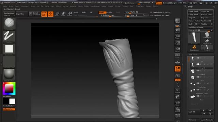Click the large current tool thumbnail
Screen dimensions: 218x122
tap(194, 38)
